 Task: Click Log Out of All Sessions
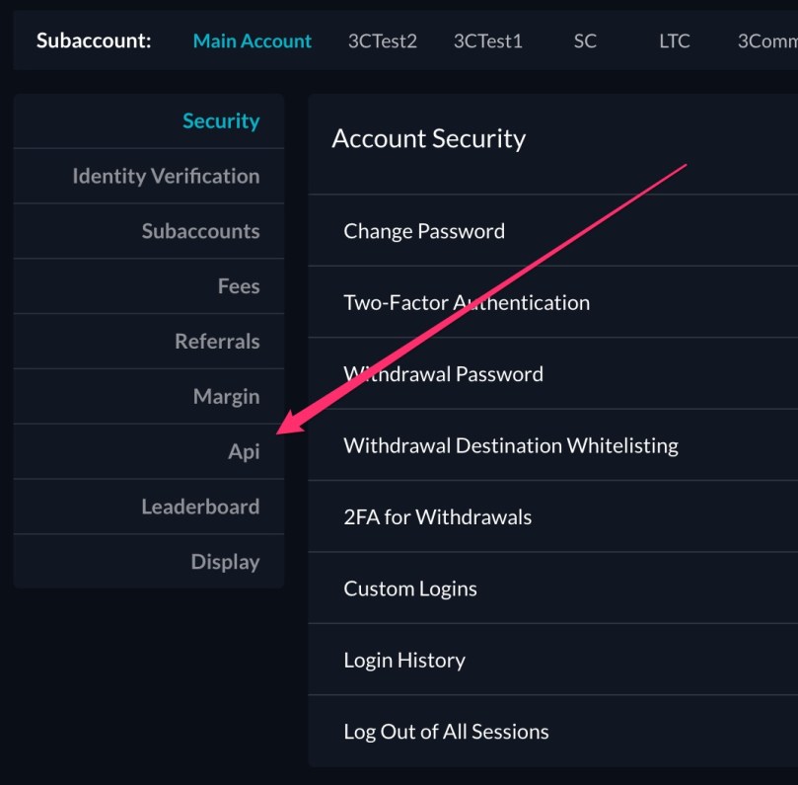pyautogui.click(x=445, y=732)
